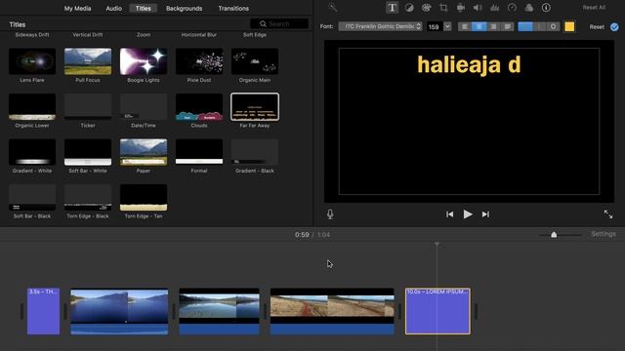Select the Far Far Away title

click(255, 106)
